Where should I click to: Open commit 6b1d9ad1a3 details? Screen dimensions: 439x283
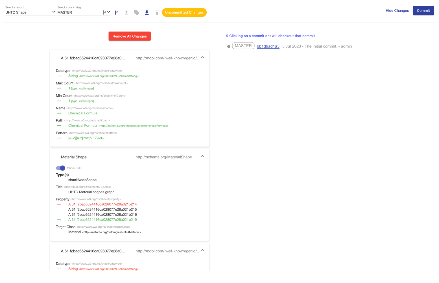click(268, 46)
